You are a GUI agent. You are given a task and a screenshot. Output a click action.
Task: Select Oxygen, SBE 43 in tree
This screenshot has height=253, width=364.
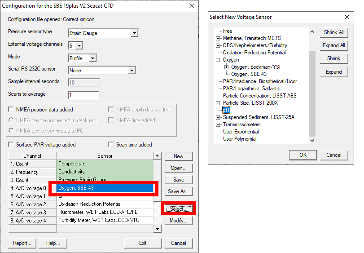coord(249,74)
